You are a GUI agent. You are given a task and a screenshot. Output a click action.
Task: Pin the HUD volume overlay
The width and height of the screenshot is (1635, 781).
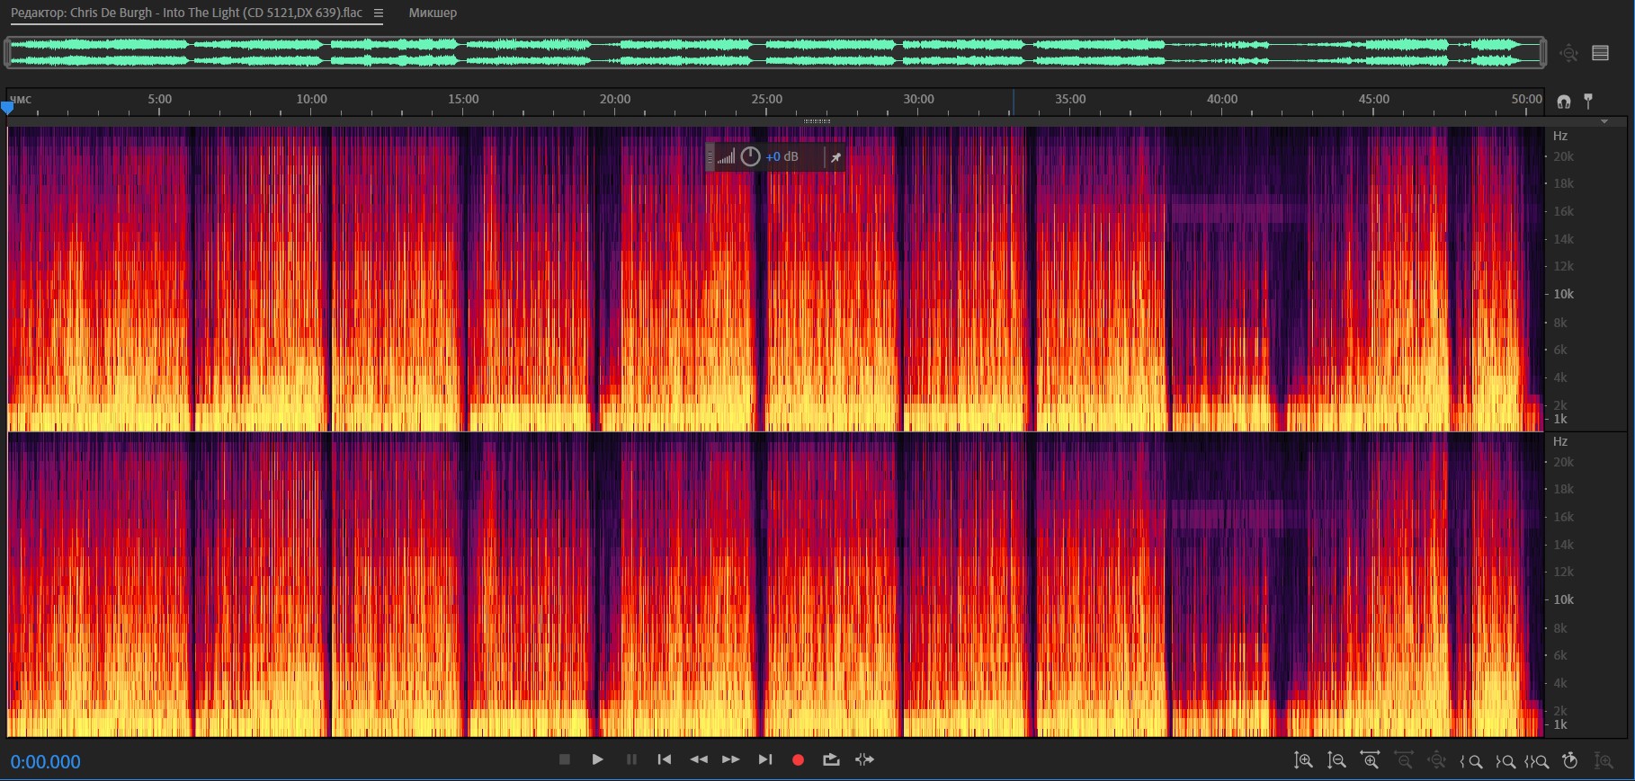pyautogui.click(x=835, y=158)
